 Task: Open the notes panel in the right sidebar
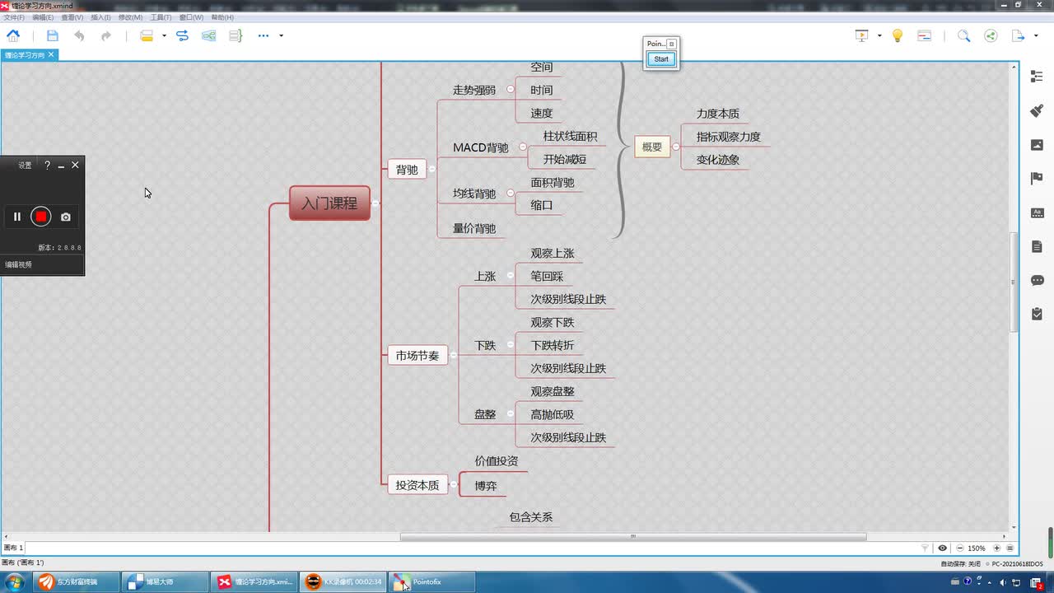[x=1037, y=246]
